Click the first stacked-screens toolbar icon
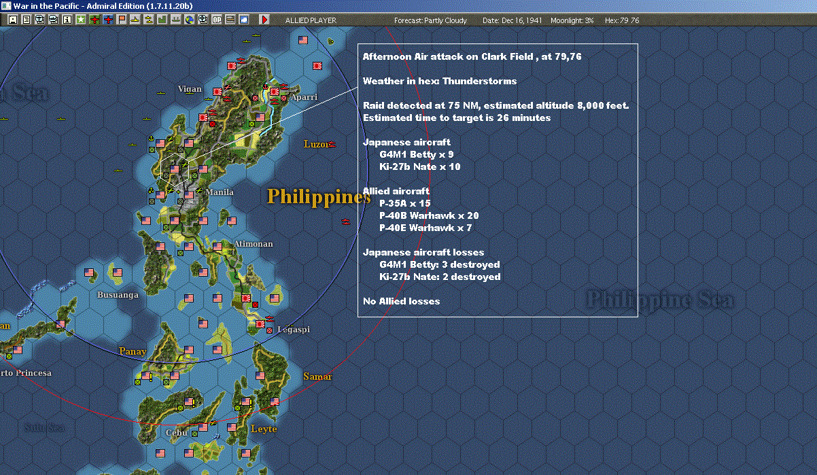This screenshot has height=475, width=817. click(x=39, y=20)
